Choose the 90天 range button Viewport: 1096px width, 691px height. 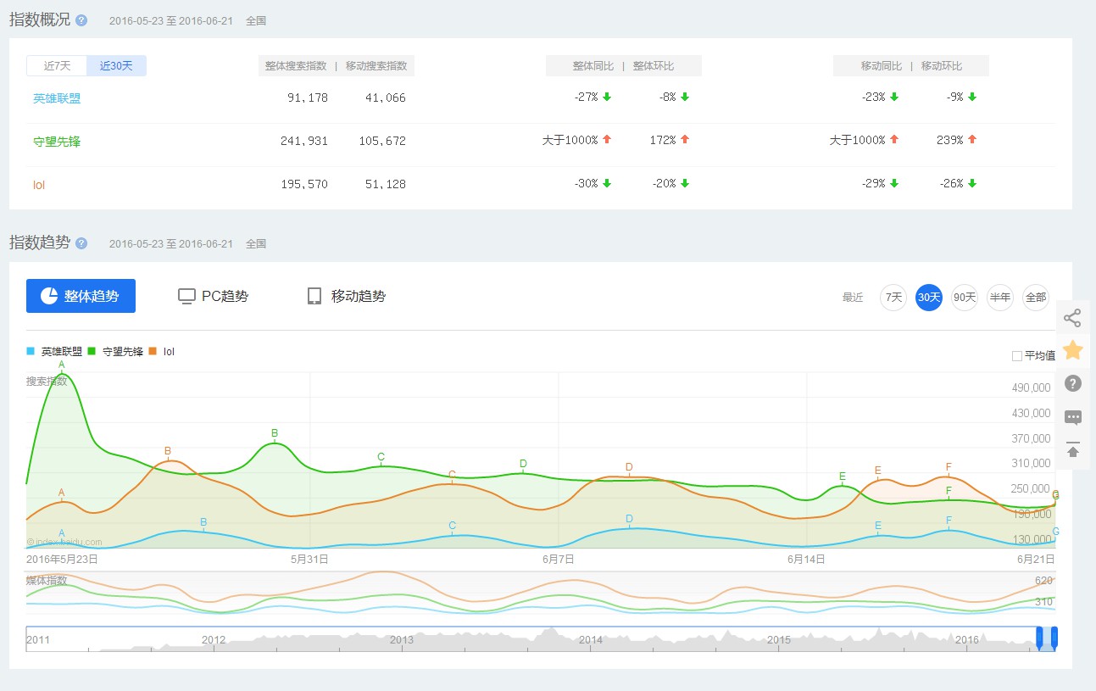coord(965,298)
